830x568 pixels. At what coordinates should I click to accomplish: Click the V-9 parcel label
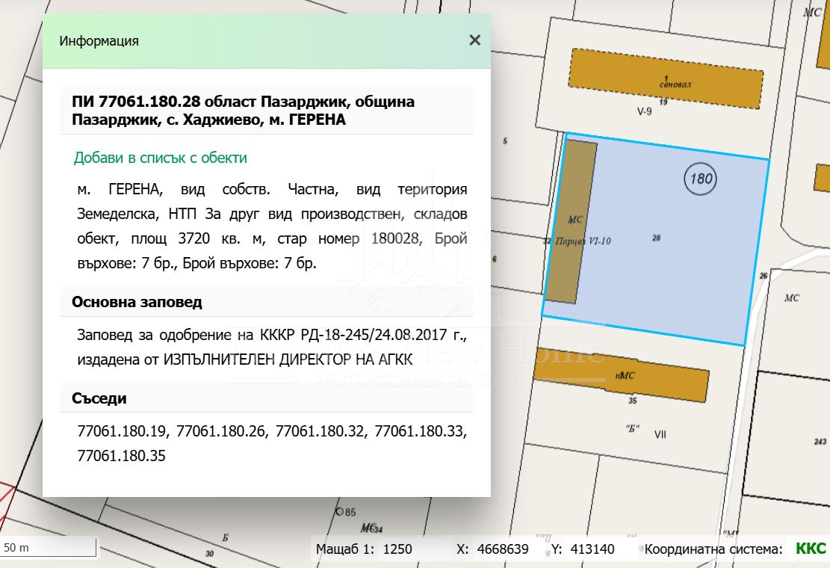pos(645,112)
